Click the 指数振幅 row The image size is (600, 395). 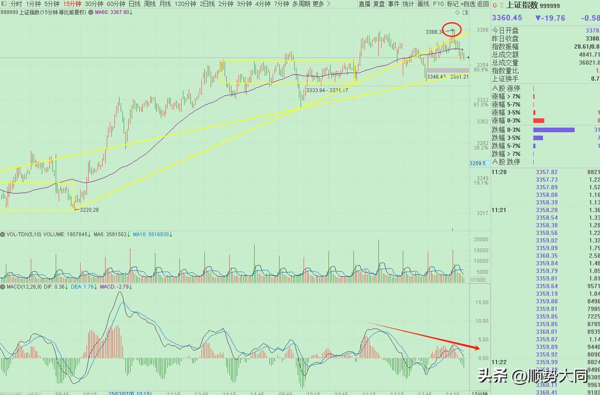546,46
